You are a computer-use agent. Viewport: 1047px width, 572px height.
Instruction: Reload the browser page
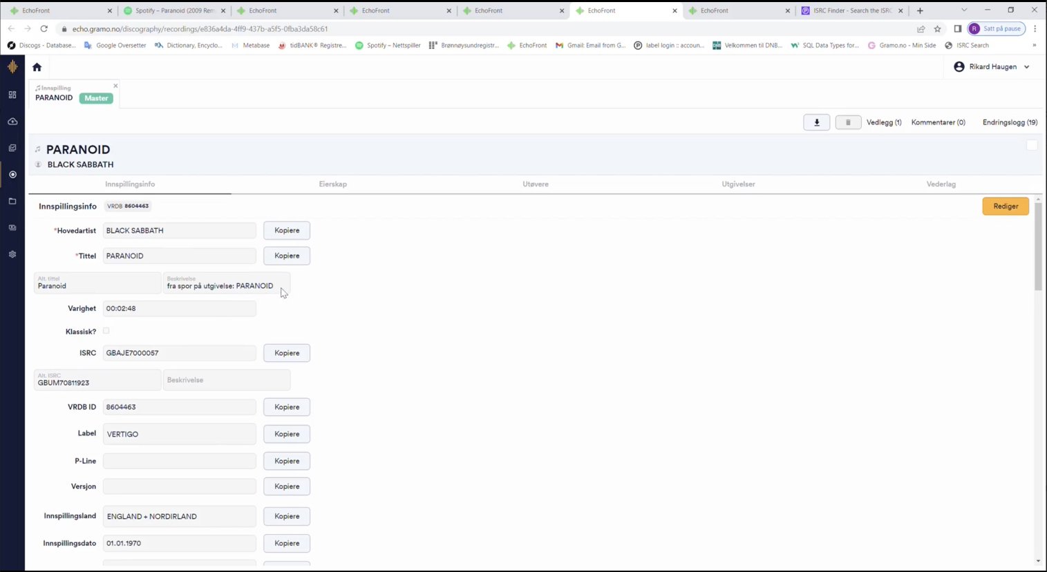(44, 29)
